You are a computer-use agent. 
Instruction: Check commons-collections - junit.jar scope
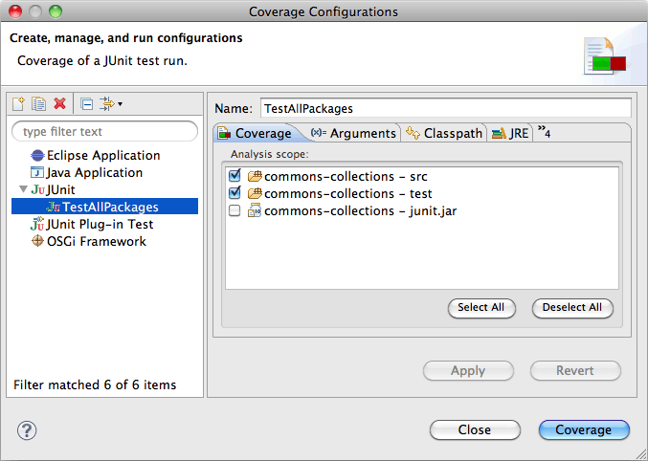pyautogui.click(x=235, y=210)
